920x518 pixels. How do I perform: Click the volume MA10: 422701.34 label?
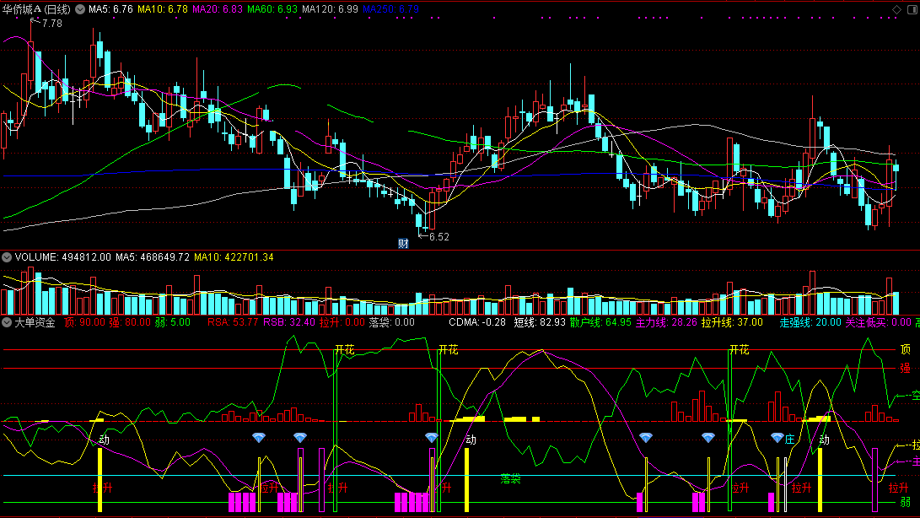(234, 257)
